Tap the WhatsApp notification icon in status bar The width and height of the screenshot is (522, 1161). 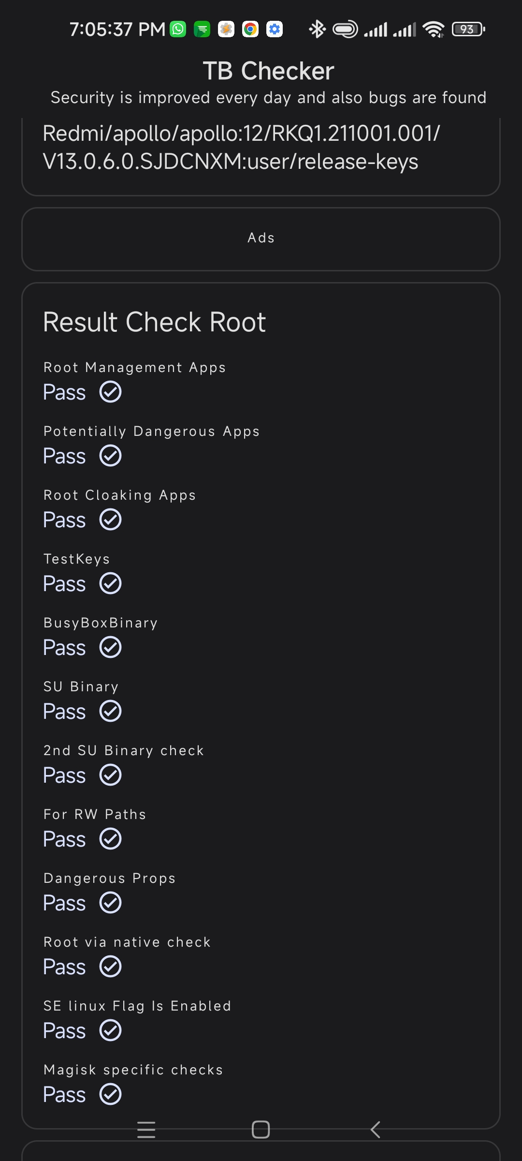coord(178,29)
